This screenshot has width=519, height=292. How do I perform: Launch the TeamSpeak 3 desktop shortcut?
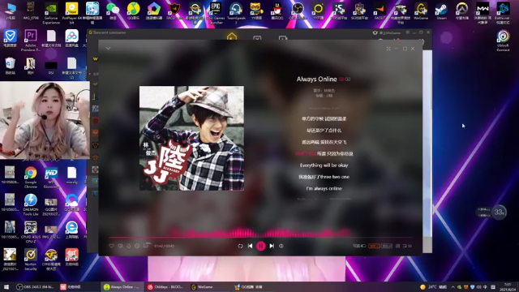[236, 13]
